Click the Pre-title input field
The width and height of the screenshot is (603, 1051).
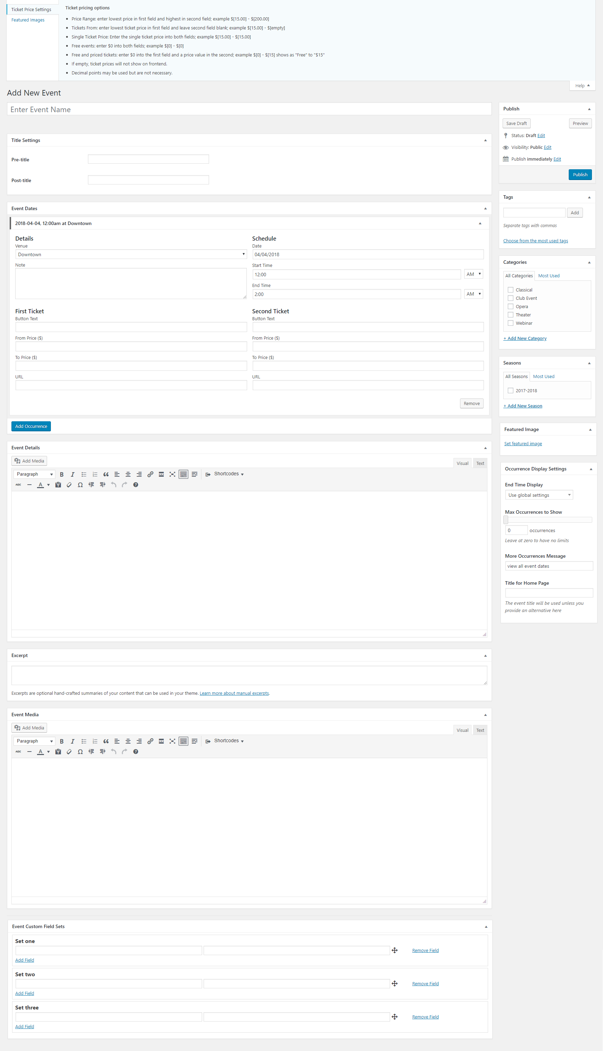pyautogui.click(x=148, y=159)
